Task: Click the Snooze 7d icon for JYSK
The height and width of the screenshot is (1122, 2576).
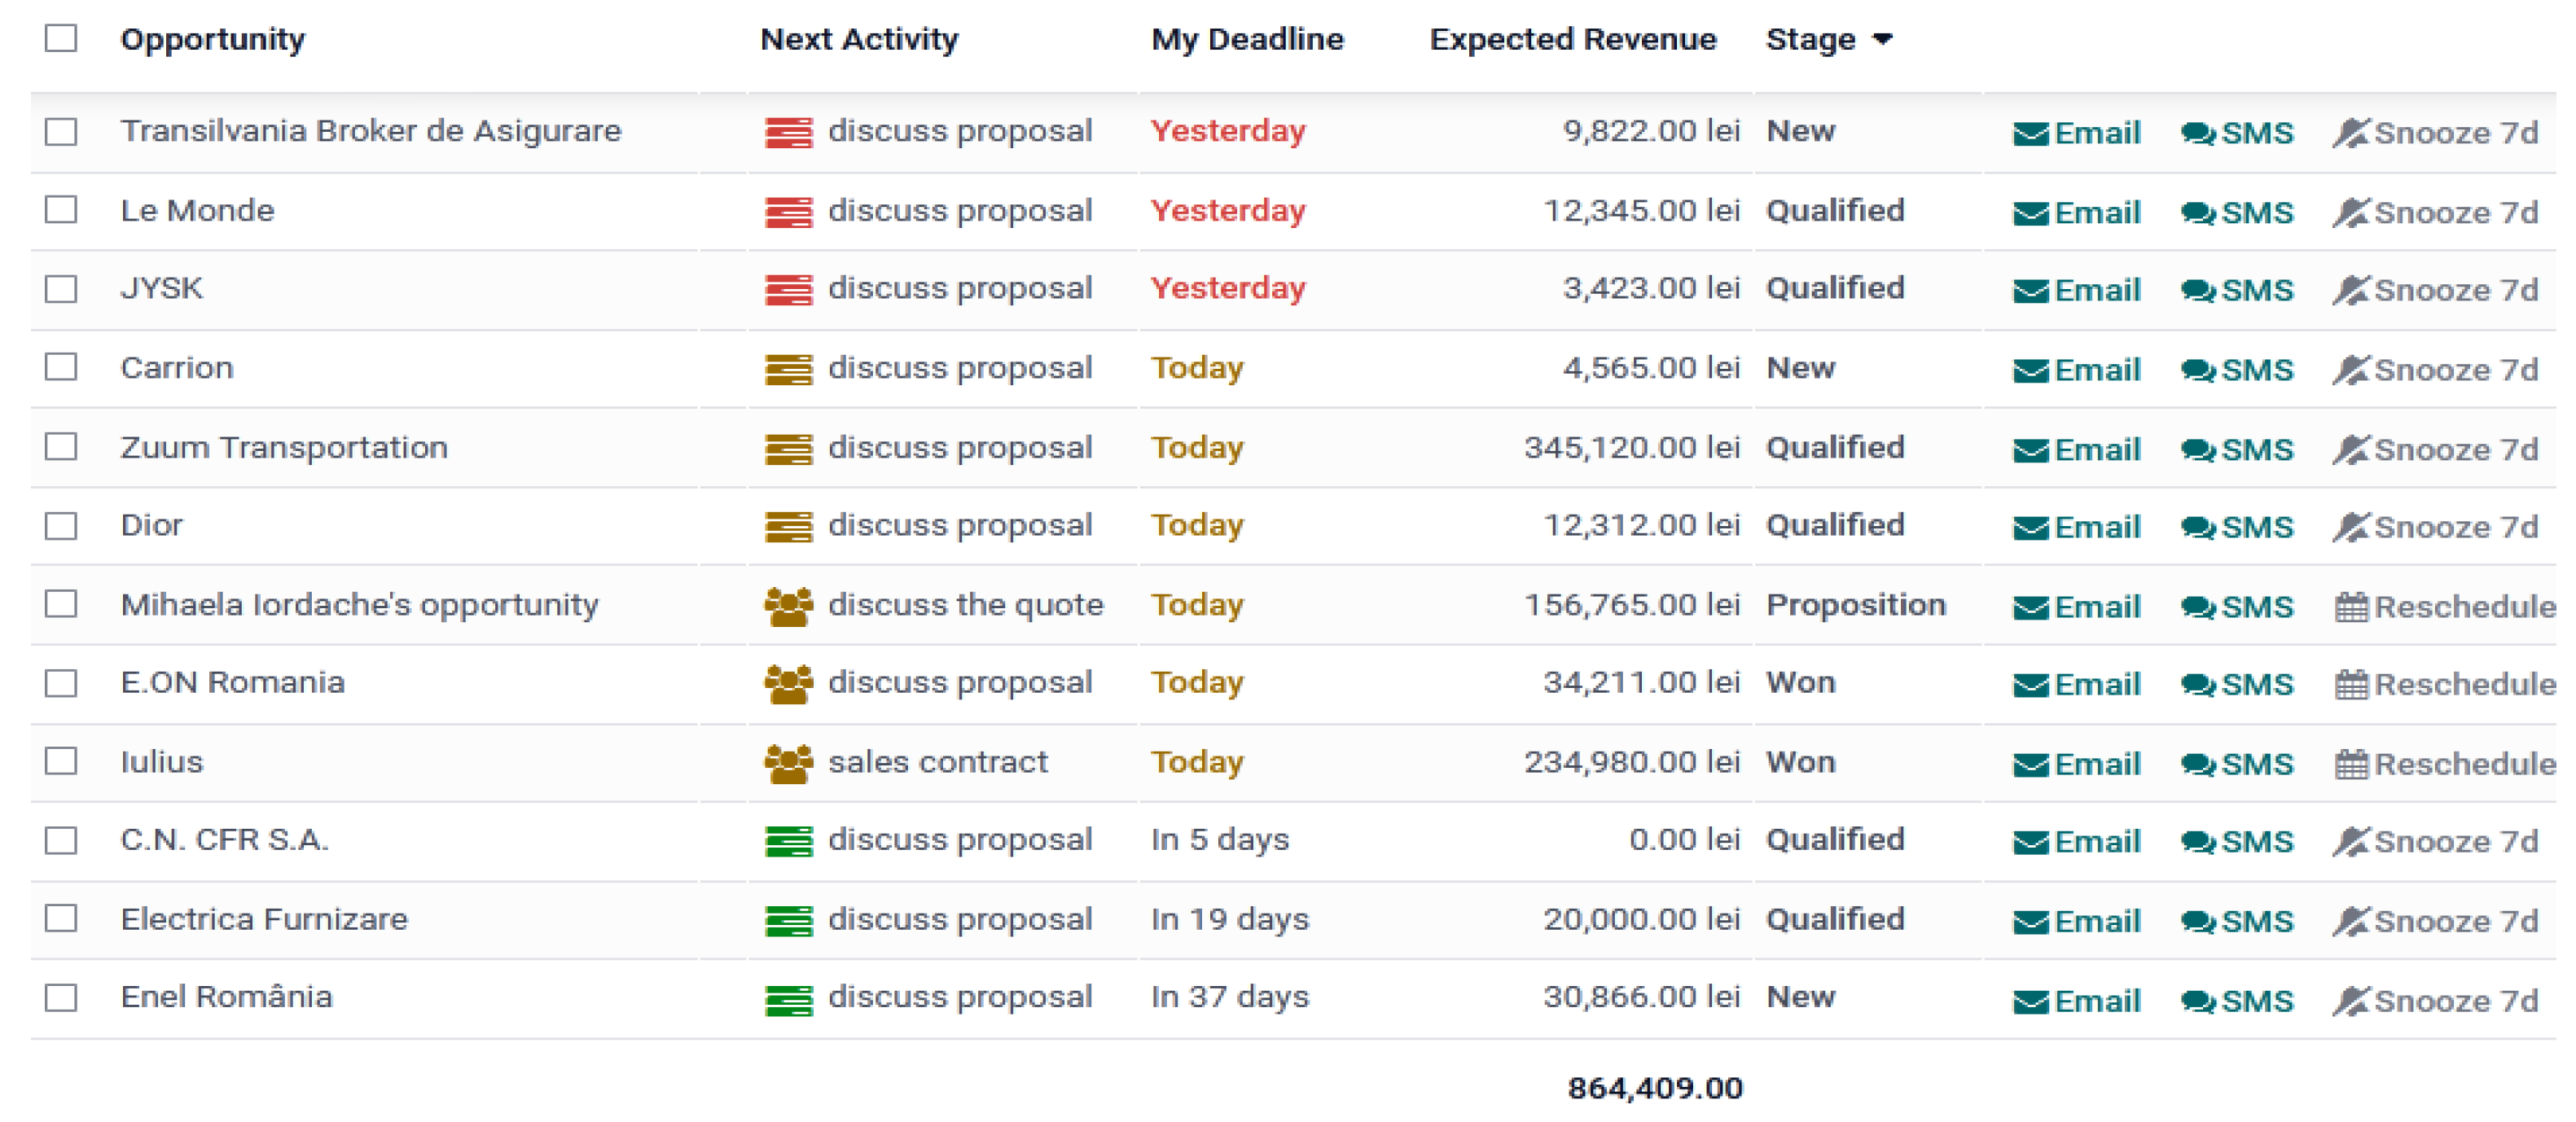Action: (x=2350, y=291)
